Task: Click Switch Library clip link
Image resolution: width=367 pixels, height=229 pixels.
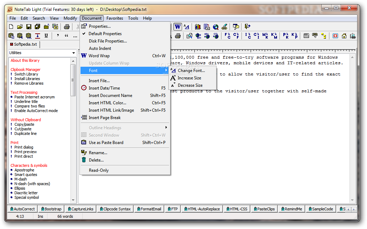Action: tap(26, 74)
